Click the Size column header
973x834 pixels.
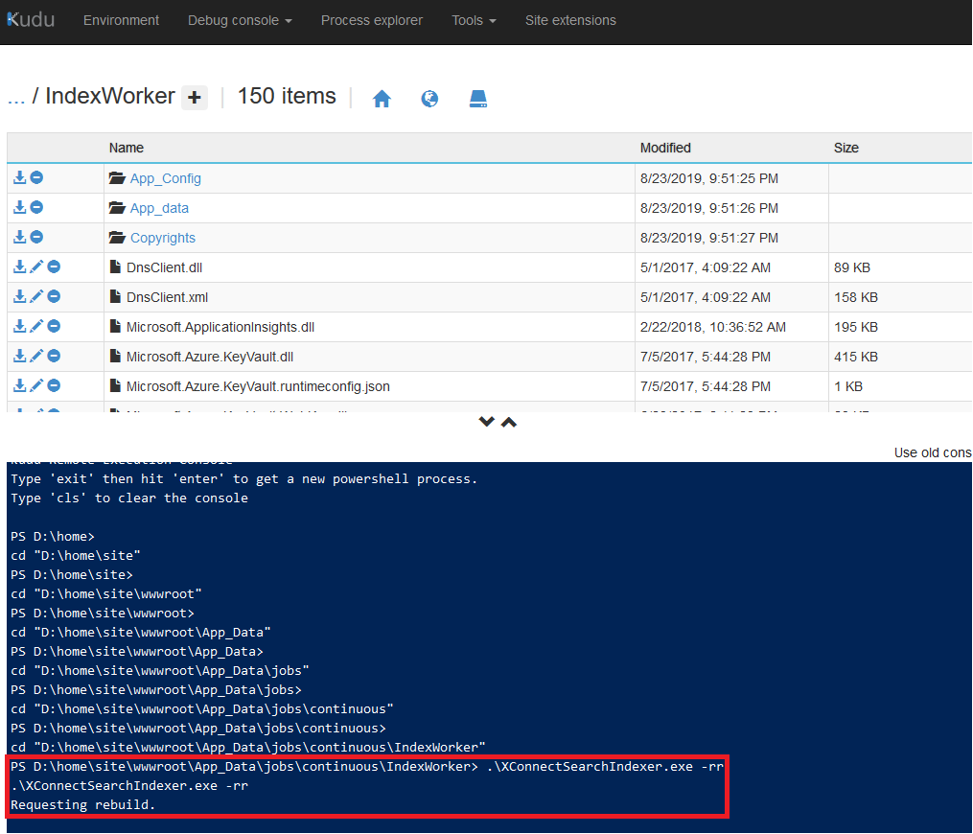[x=846, y=148]
